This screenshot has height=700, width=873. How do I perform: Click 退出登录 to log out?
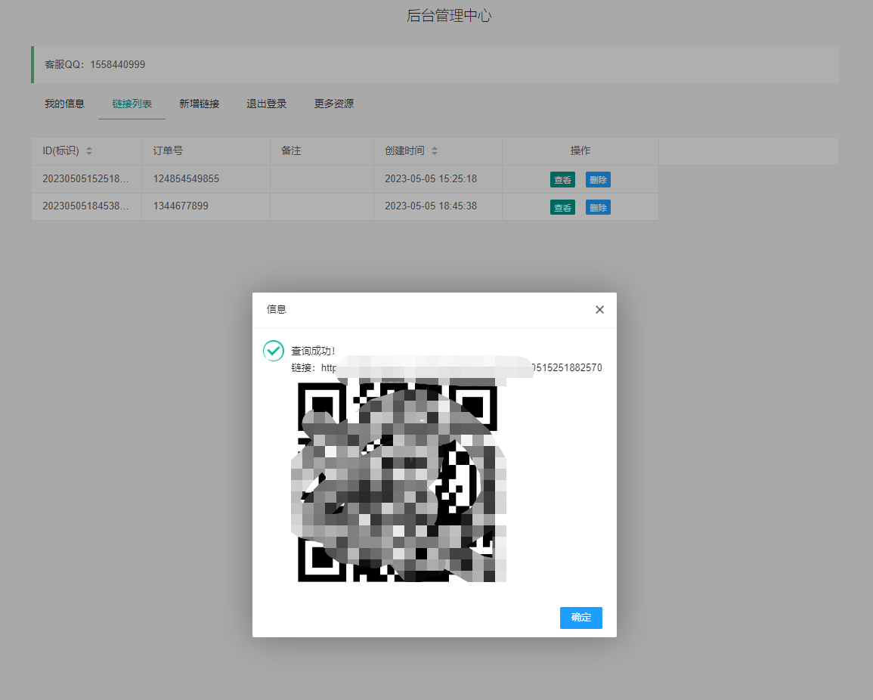[266, 104]
